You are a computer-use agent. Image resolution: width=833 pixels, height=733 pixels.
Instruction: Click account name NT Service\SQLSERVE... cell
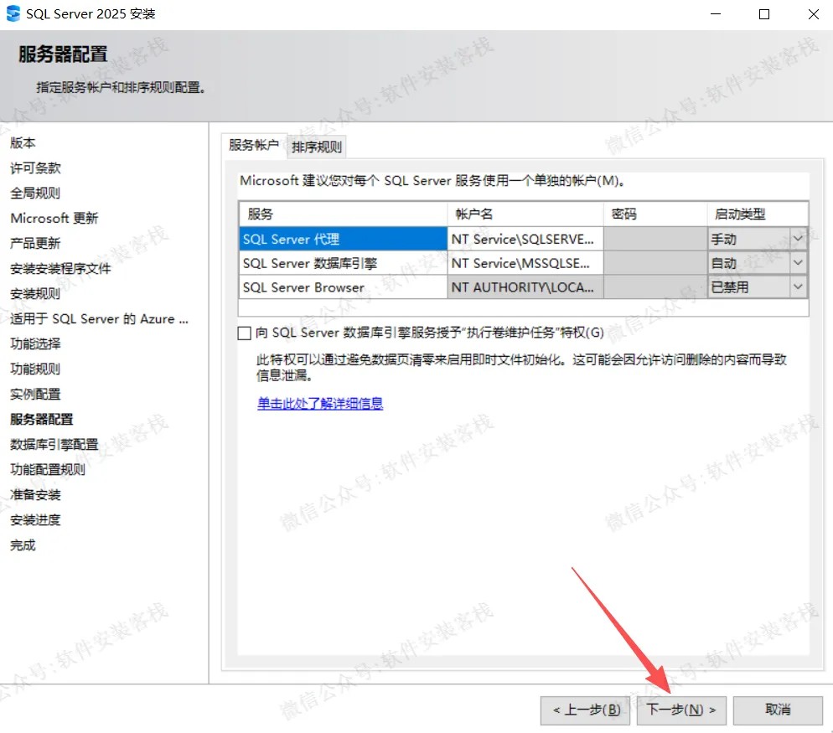click(x=525, y=239)
